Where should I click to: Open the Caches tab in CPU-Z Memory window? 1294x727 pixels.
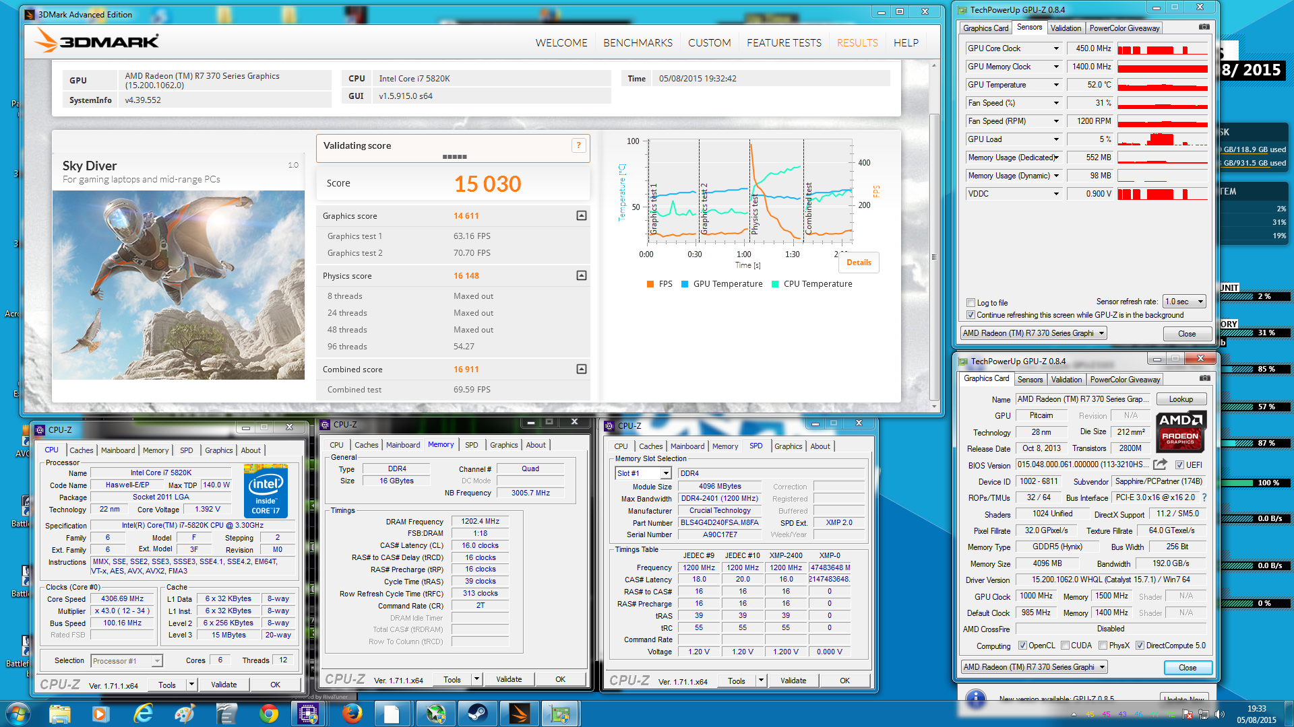point(366,445)
